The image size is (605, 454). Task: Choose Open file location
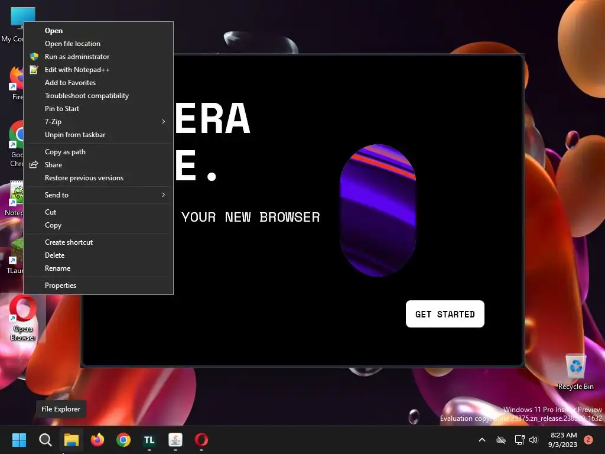pos(99,44)
